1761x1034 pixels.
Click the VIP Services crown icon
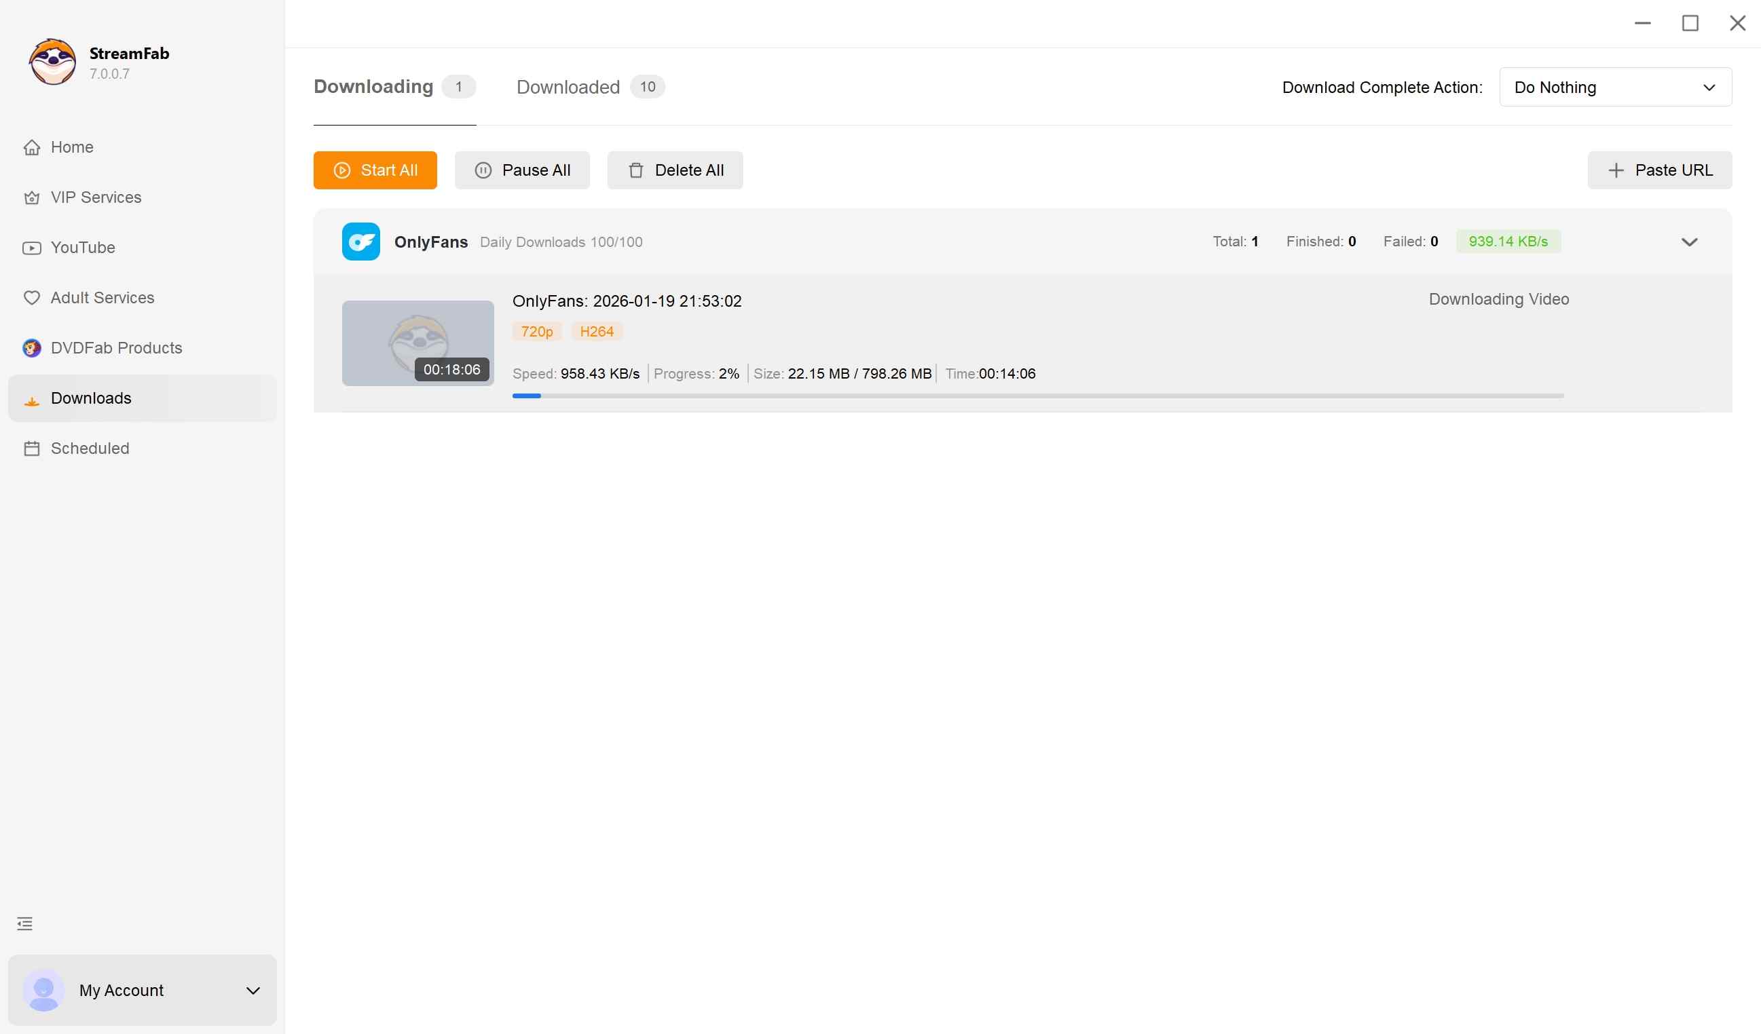coord(31,197)
